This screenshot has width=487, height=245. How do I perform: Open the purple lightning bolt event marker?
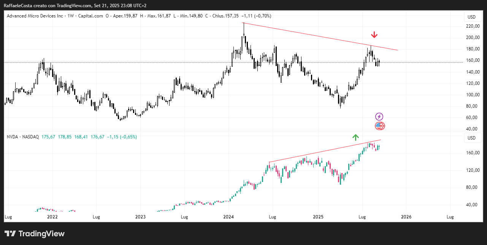click(379, 117)
